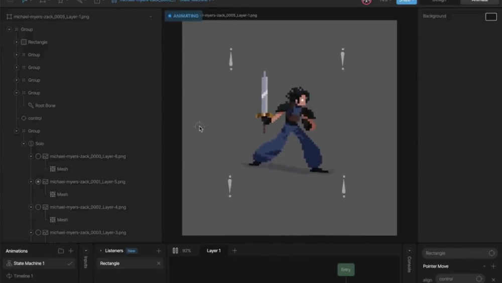Image resolution: width=502 pixels, height=283 pixels.
Task: Select michael-myers-zack_0003_Layer-3.png layer name
Action: [88, 232]
